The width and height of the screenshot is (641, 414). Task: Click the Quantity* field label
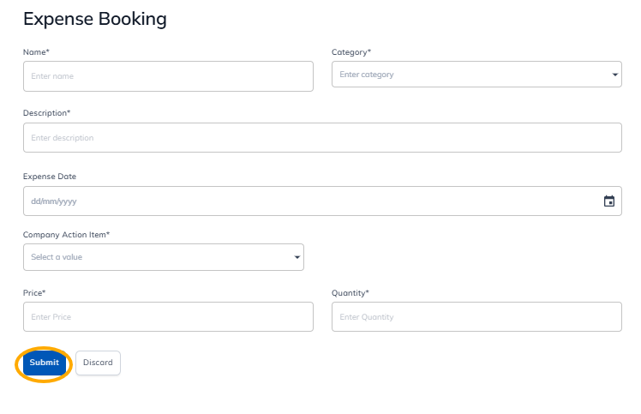(350, 293)
